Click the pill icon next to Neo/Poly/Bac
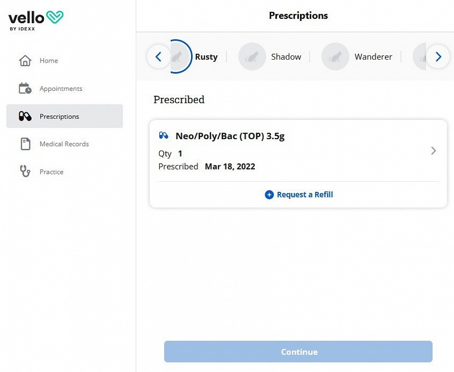Viewport: 454px width, 372px height. 164,135
